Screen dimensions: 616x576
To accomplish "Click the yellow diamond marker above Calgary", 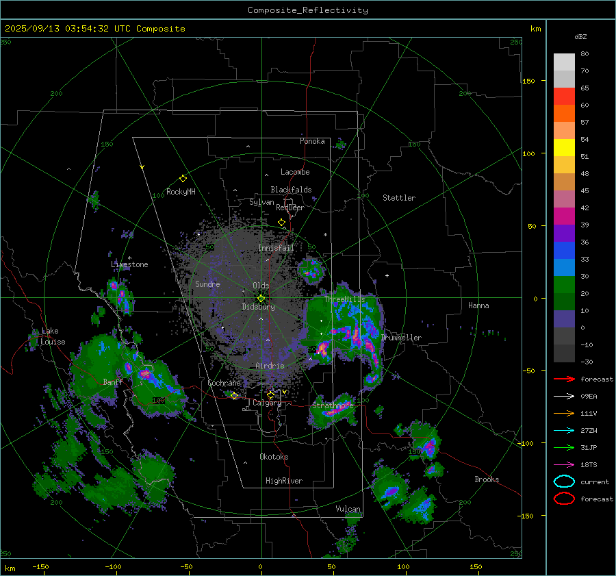I will click(x=270, y=395).
